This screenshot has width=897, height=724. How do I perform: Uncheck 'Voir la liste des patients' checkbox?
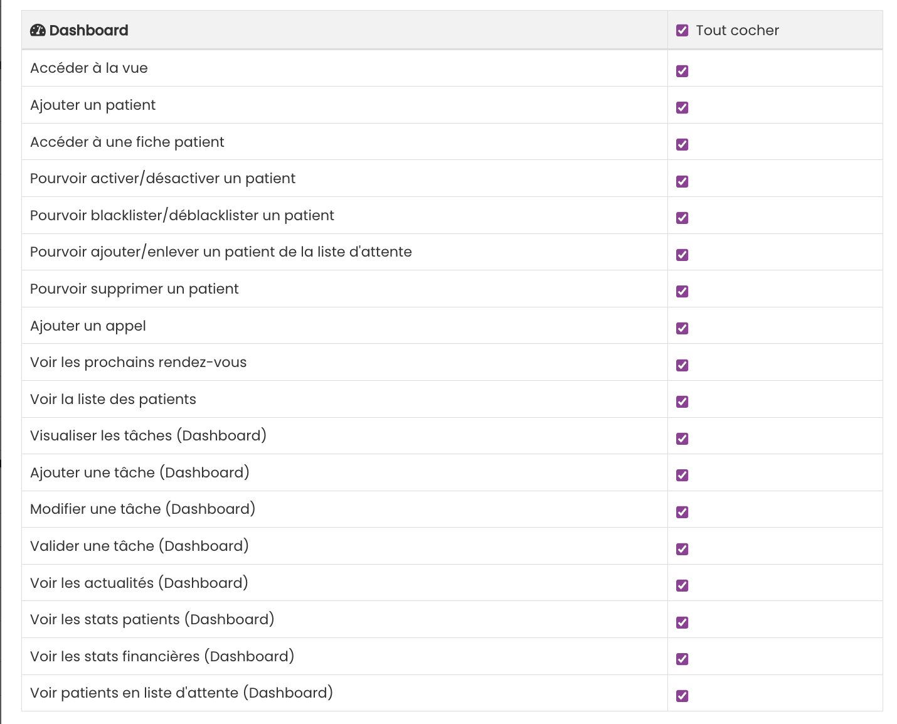tap(682, 402)
